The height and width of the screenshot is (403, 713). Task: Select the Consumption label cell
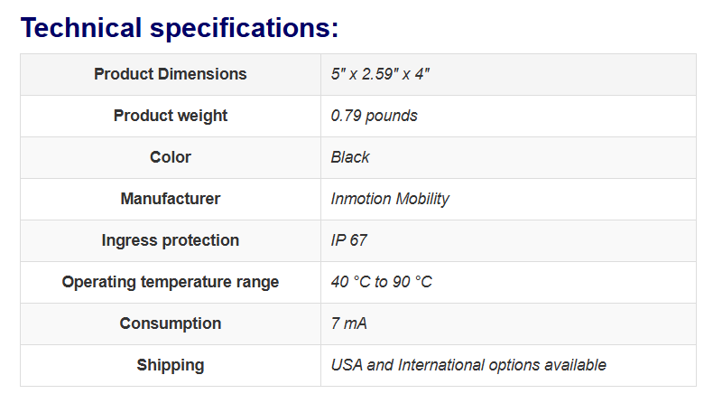[171, 323]
